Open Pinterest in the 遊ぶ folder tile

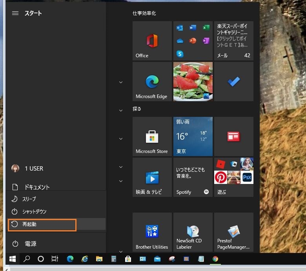pos(220,177)
